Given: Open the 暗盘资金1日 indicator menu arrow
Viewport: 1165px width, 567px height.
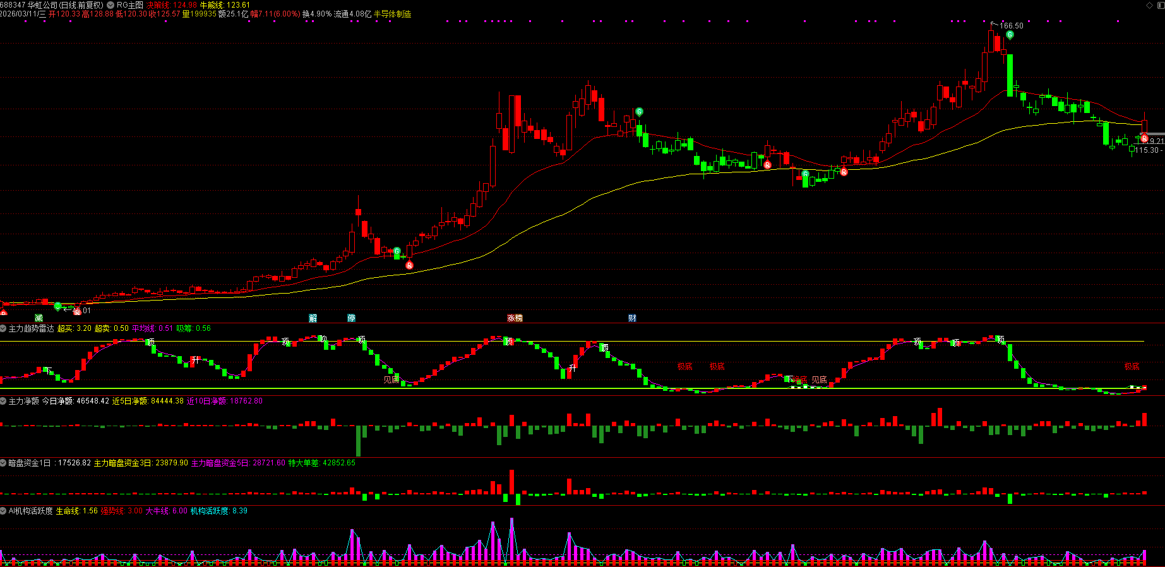Looking at the screenshot, I should tap(3, 463).
